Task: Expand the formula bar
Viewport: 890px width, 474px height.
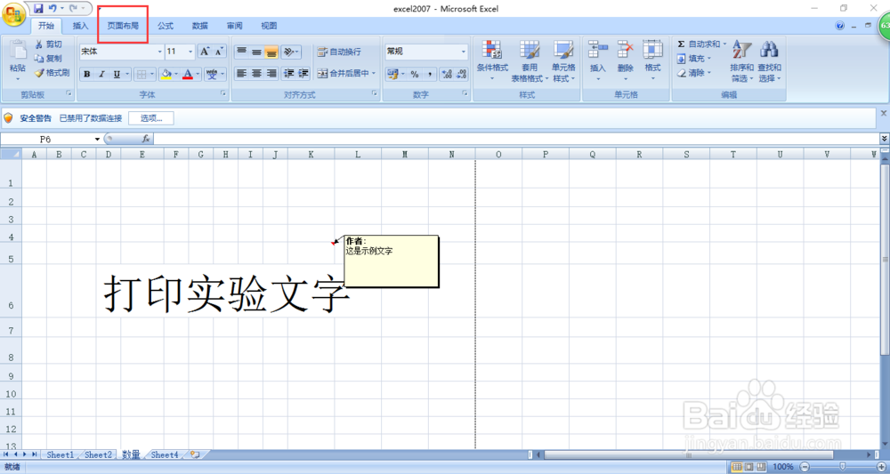Action: [x=885, y=139]
